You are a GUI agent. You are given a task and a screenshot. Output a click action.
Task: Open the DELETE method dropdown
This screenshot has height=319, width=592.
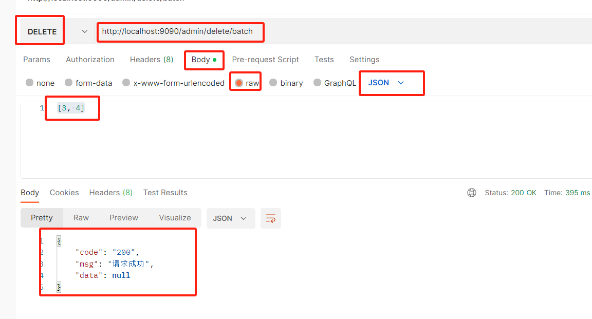tap(58, 31)
